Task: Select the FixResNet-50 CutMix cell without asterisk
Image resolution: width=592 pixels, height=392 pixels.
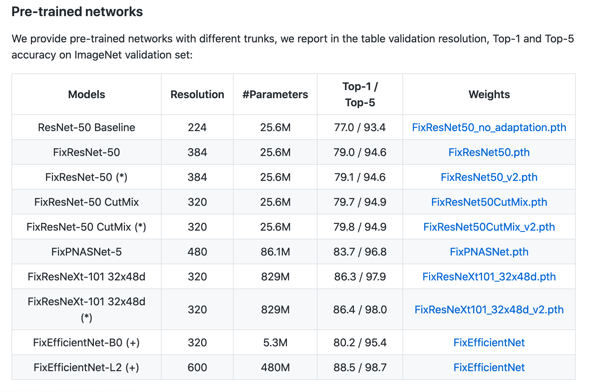Action: (87, 202)
